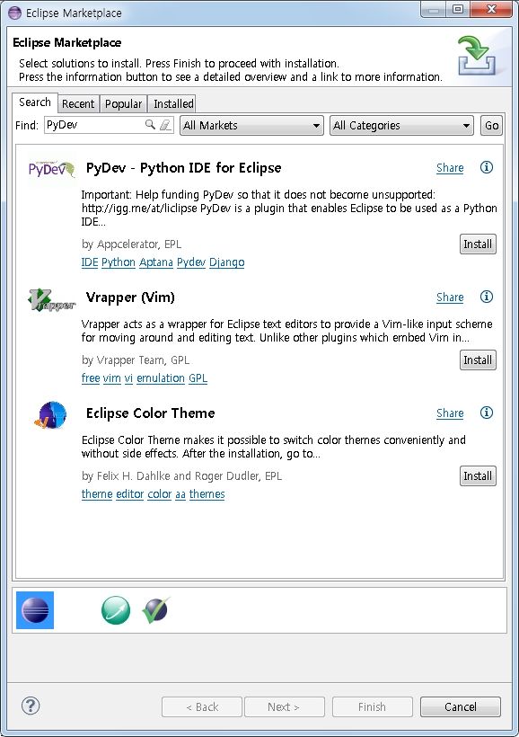Click the Cancel button
The height and width of the screenshot is (737, 519).
pos(461,707)
